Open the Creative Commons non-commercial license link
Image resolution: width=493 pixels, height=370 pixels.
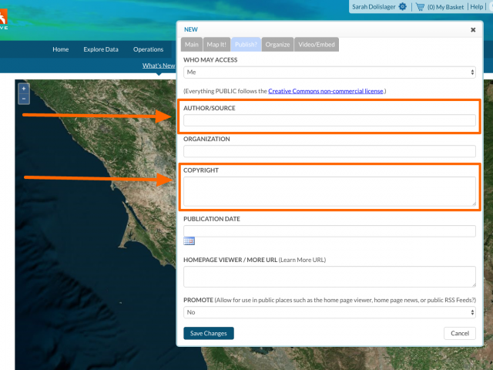click(326, 91)
